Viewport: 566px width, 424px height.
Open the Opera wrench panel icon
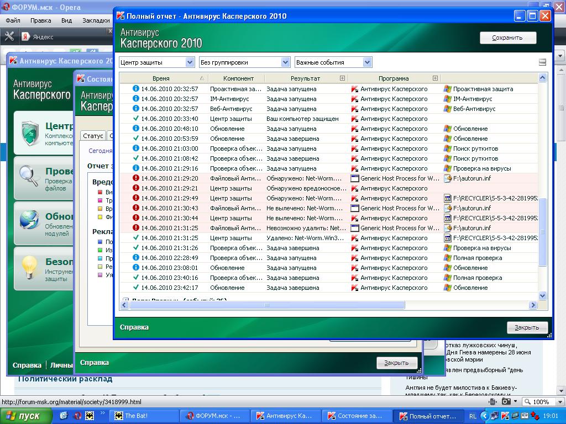click(9, 37)
